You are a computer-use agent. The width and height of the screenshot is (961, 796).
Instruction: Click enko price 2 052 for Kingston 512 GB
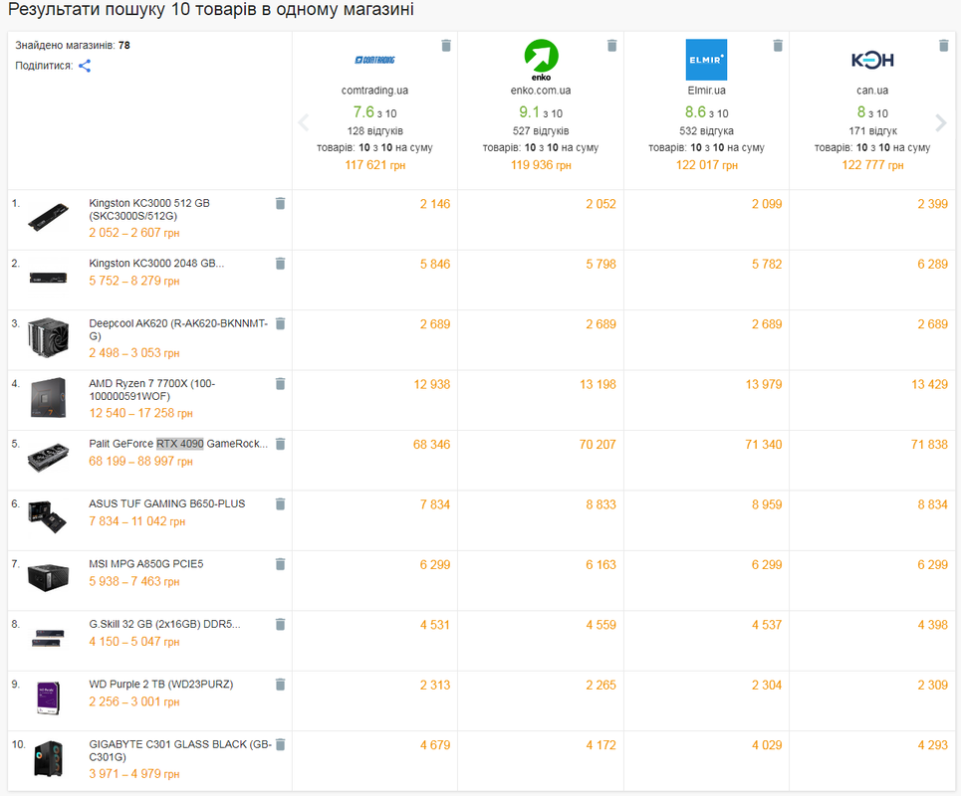pos(601,204)
